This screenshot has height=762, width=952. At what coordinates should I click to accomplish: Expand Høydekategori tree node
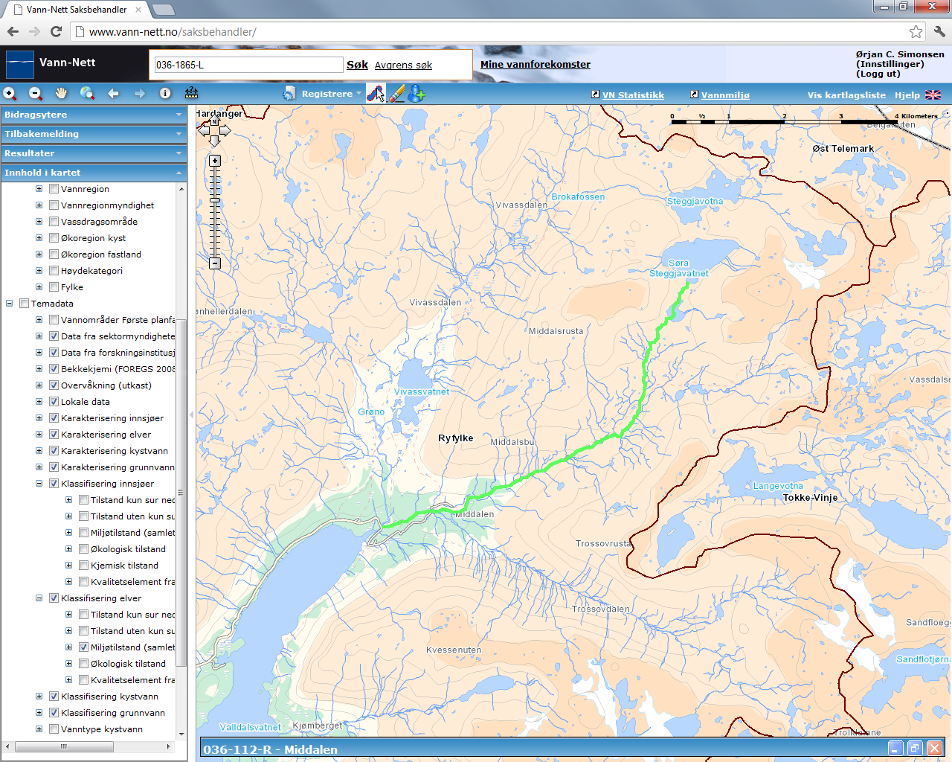39,271
